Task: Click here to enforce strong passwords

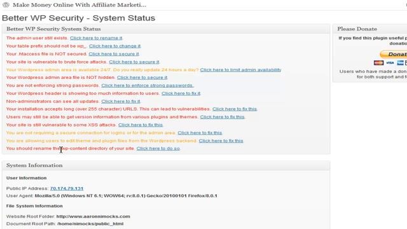Action: coord(147,85)
